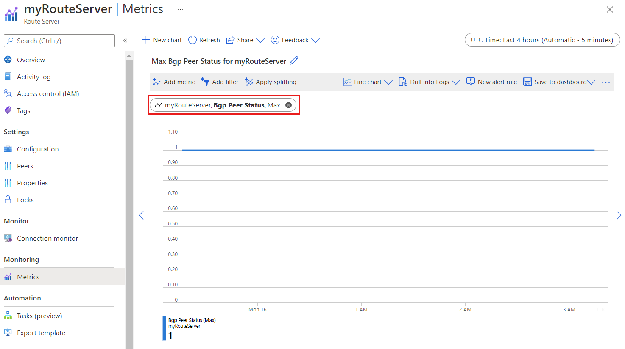Open the Add metric tool
Image resolution: width=625 pixels, height=349 pixels.
click(173, 82)
